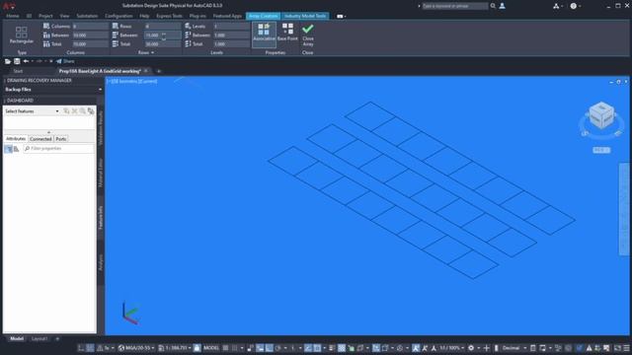Collapse the Backup Files section arrow

100,90
